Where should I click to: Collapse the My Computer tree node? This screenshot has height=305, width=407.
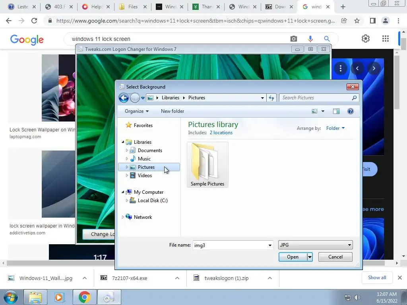tap(123, 192)
